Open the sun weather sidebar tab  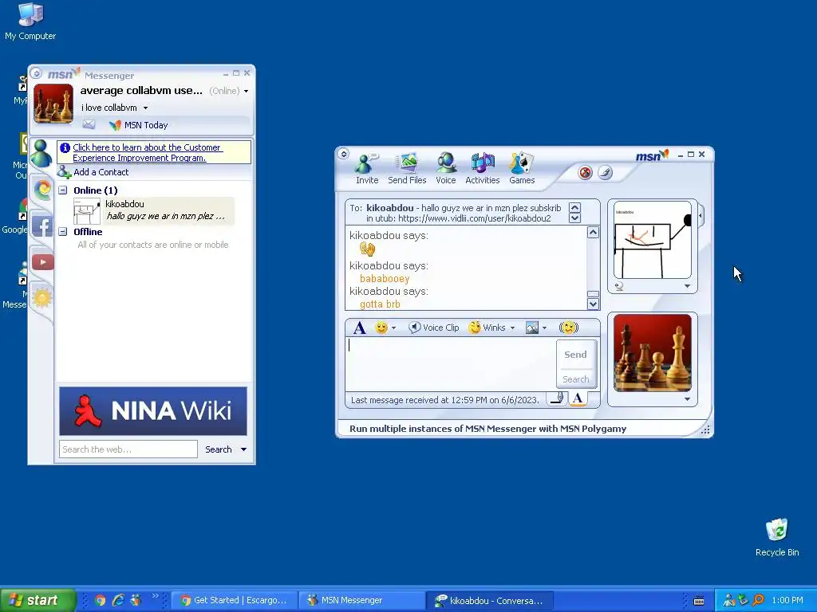42,298
